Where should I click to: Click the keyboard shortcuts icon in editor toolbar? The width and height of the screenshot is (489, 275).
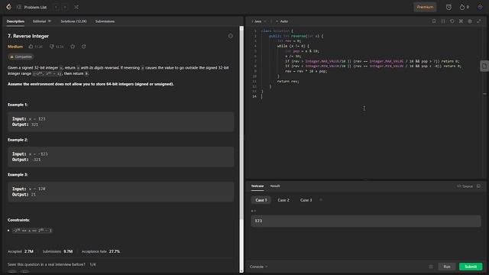[x=461, y=21]
